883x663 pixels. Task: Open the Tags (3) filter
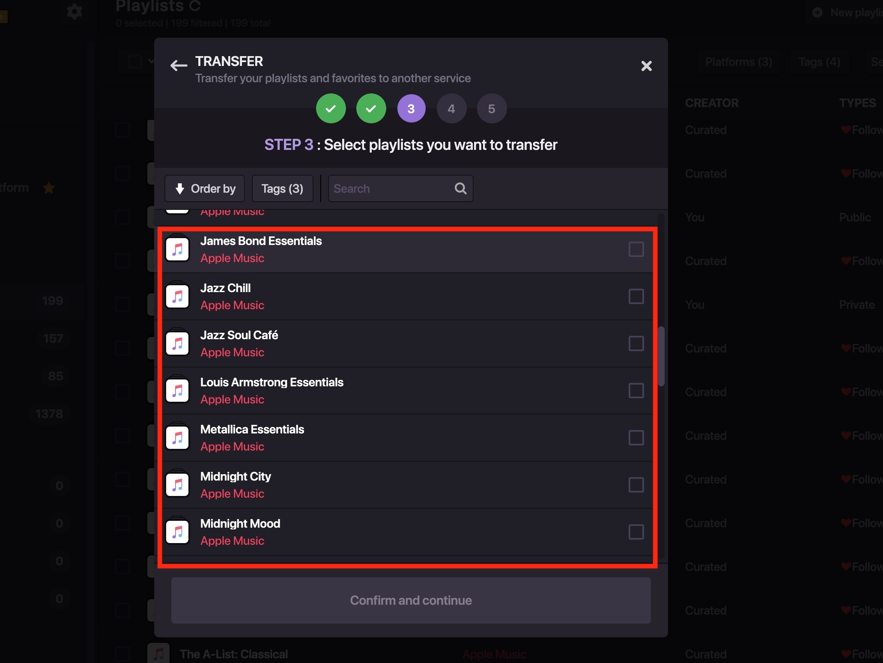pos(282,188)
